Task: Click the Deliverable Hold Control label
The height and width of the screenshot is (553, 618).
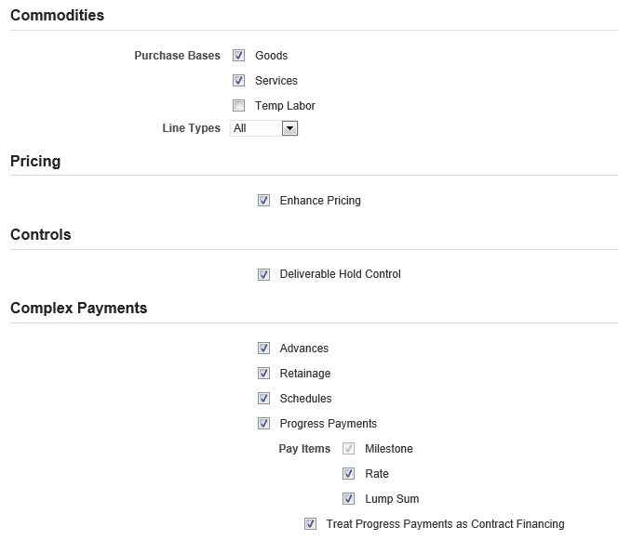Action: 340,274
